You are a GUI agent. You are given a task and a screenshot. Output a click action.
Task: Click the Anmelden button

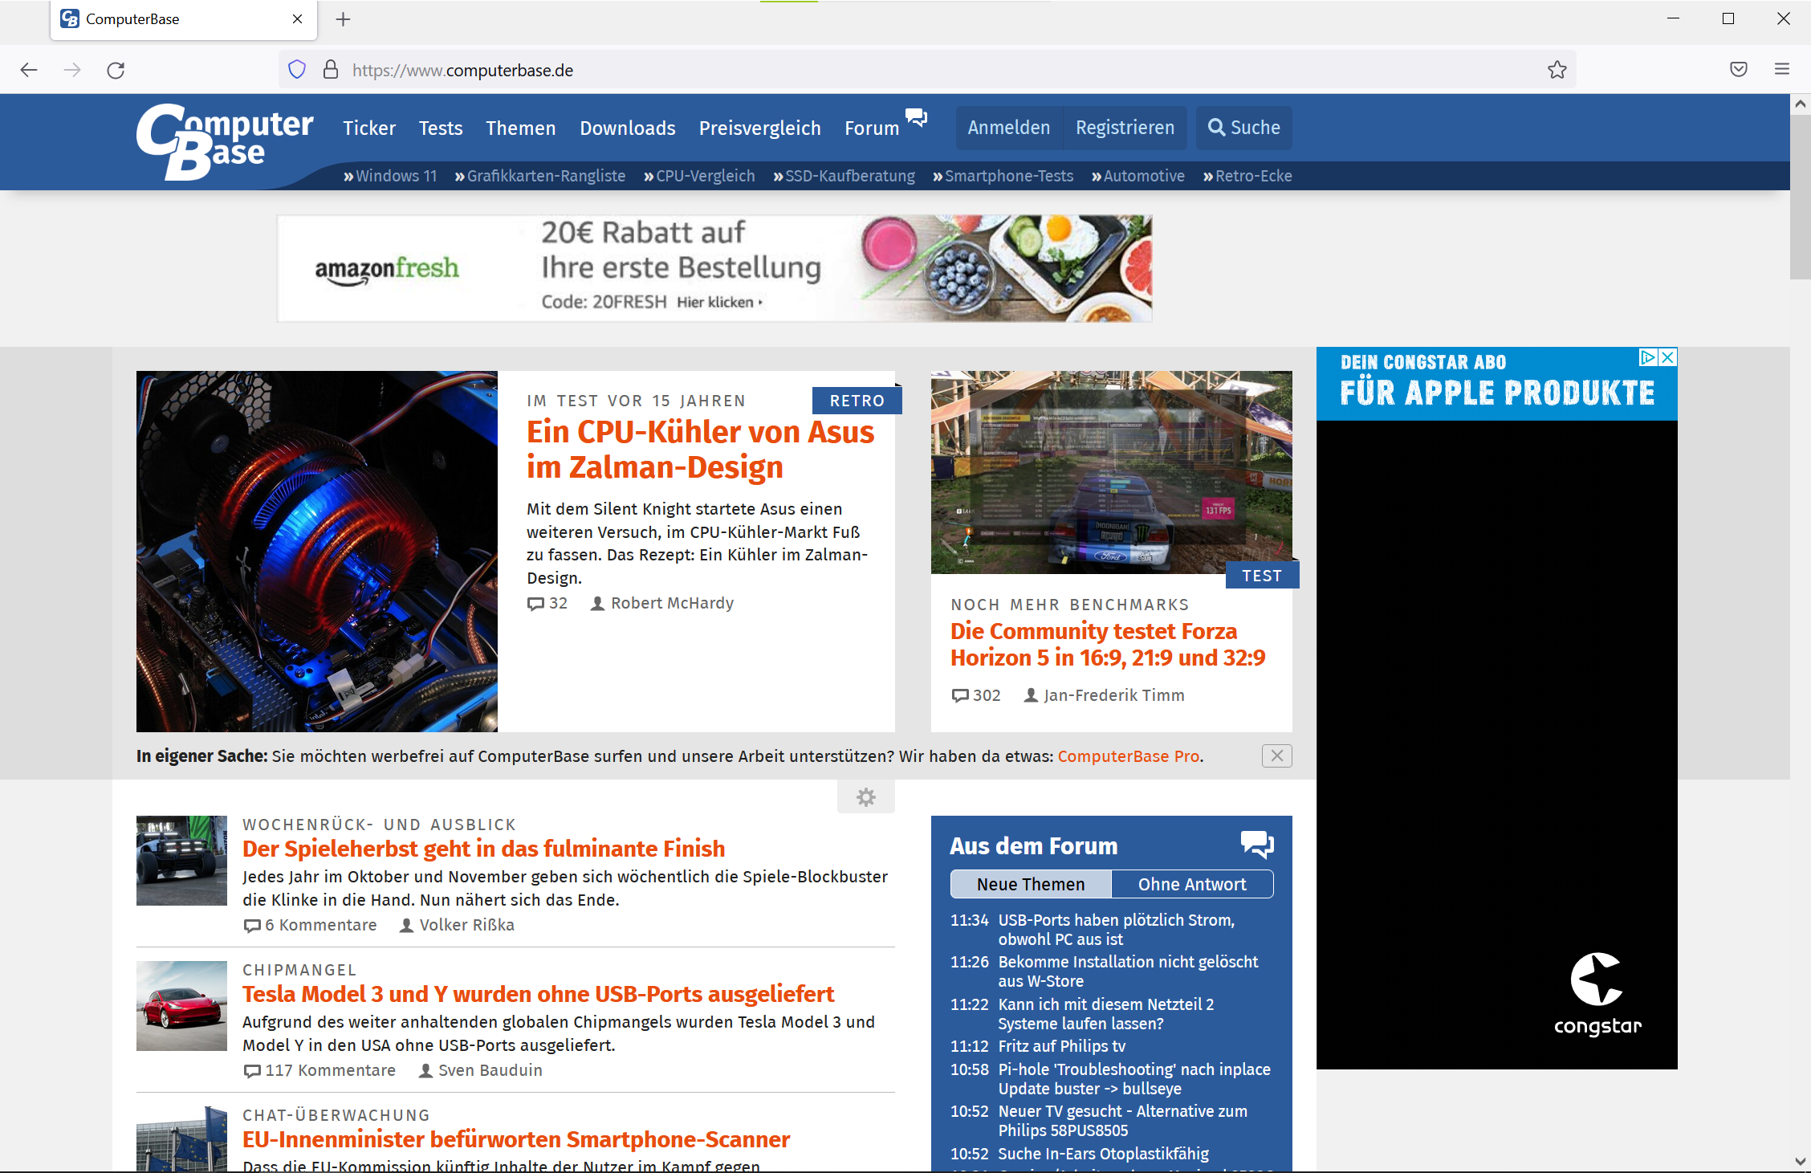coord(1008,128)
